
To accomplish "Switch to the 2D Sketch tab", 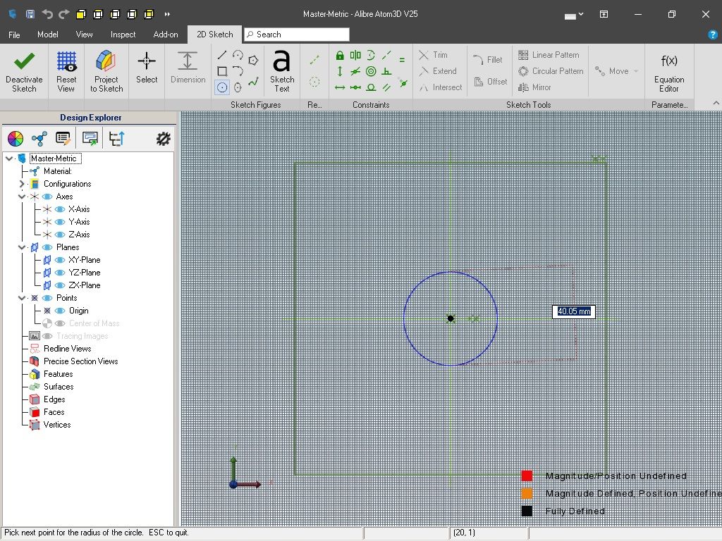I will click(214, 35).
